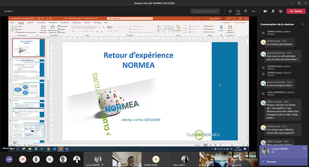Click Répondre in the chat notification

pos(272,162)
